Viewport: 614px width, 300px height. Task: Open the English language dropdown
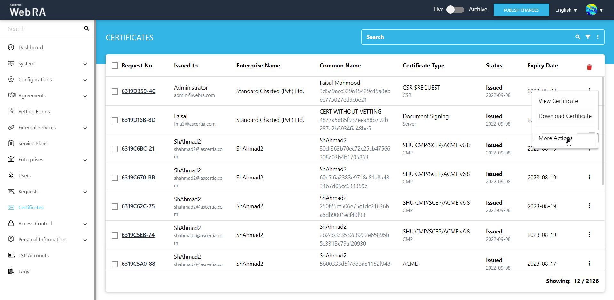tap(566, 10)
